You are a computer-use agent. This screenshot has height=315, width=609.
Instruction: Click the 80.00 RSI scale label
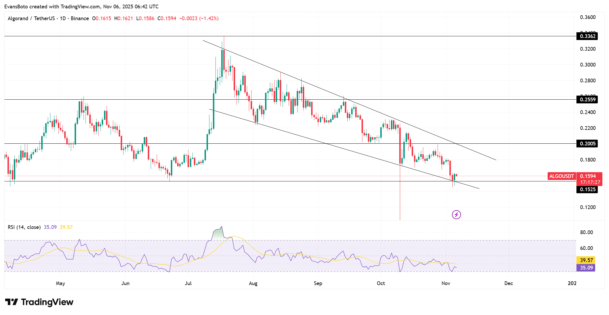point(586,232)
